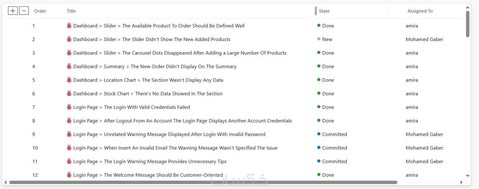Click the collapse all minus button
Screen dimensions: 479x189
click(24, 11)
